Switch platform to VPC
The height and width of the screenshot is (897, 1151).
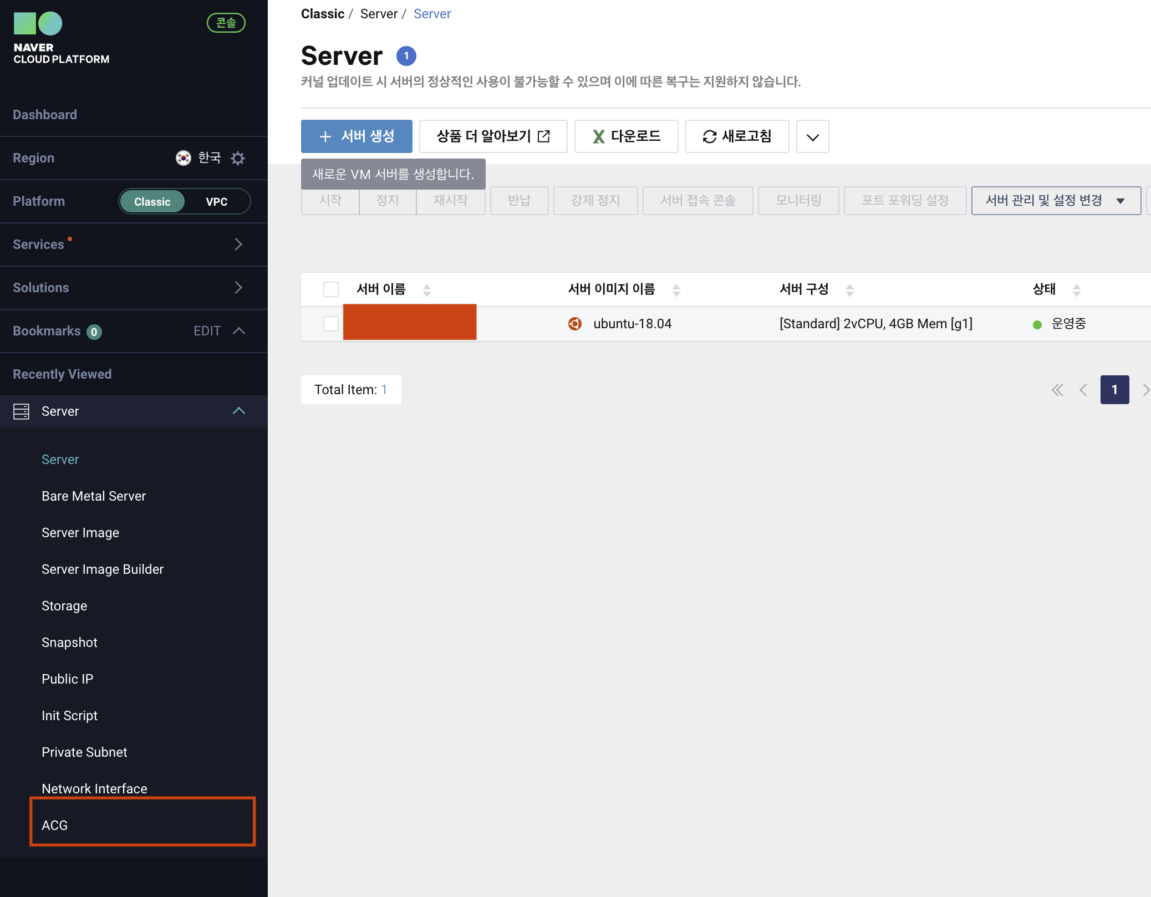tap(216, 202)
